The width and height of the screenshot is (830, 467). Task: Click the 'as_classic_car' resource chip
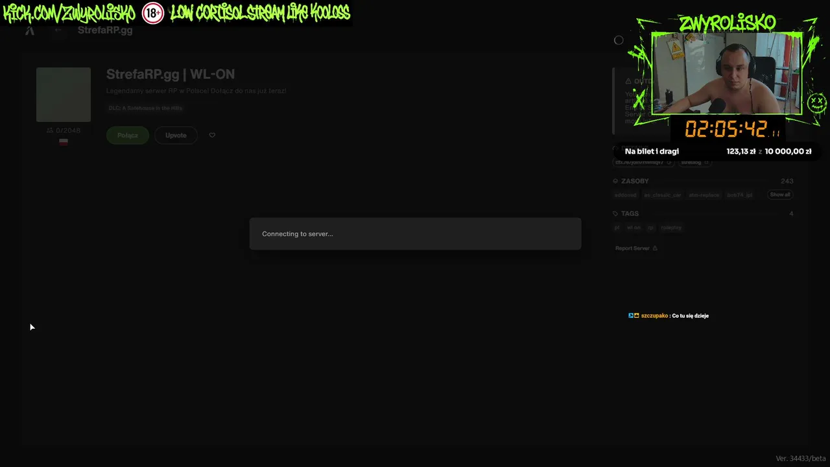coord(663,195)
